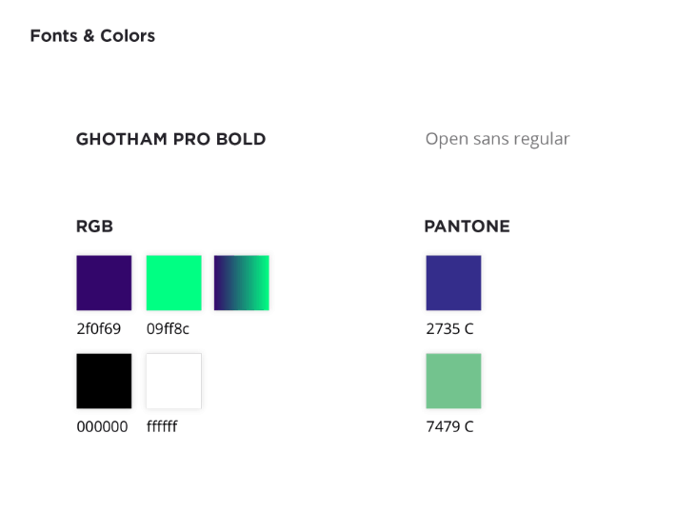Viewport: 677px width, 512px height.
Task: Pick the bright green 09ff8c swatch
Action: coord(173,283)
